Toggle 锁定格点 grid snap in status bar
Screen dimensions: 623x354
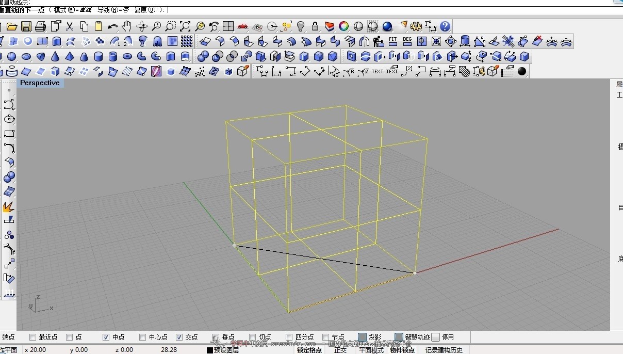point(309,350)
